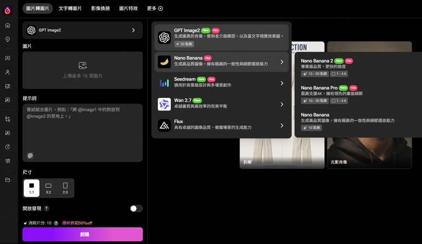Screen dimensions: 422x244
Task: Click the 創建 button
Action: [x=83, y=234]
